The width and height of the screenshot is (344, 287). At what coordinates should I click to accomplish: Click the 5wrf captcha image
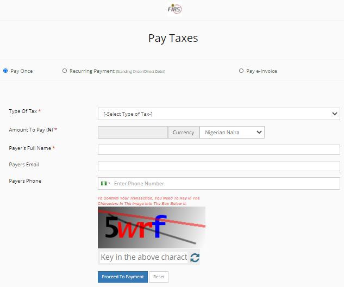pos(151,227)
